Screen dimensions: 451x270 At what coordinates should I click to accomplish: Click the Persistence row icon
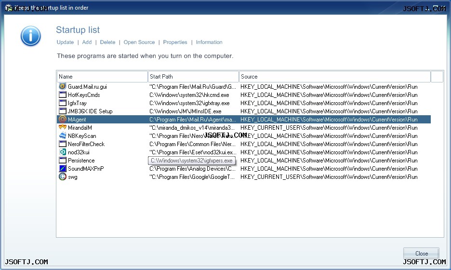tap(63, 161)
